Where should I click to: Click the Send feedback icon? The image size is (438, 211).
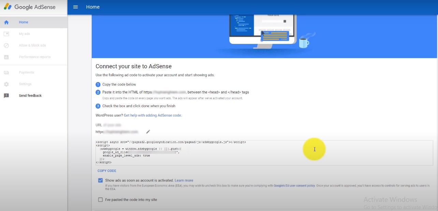click(6, 96)
